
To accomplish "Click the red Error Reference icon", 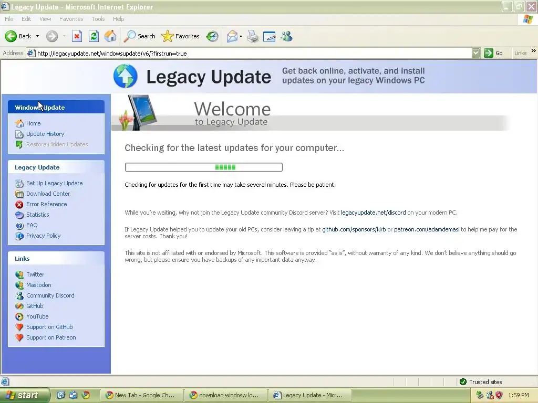I will tap(19, 204).
